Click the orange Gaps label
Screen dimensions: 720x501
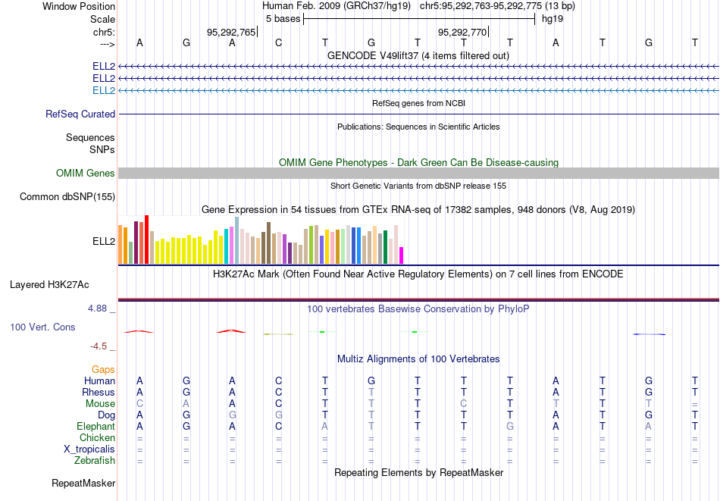point(103,370)
